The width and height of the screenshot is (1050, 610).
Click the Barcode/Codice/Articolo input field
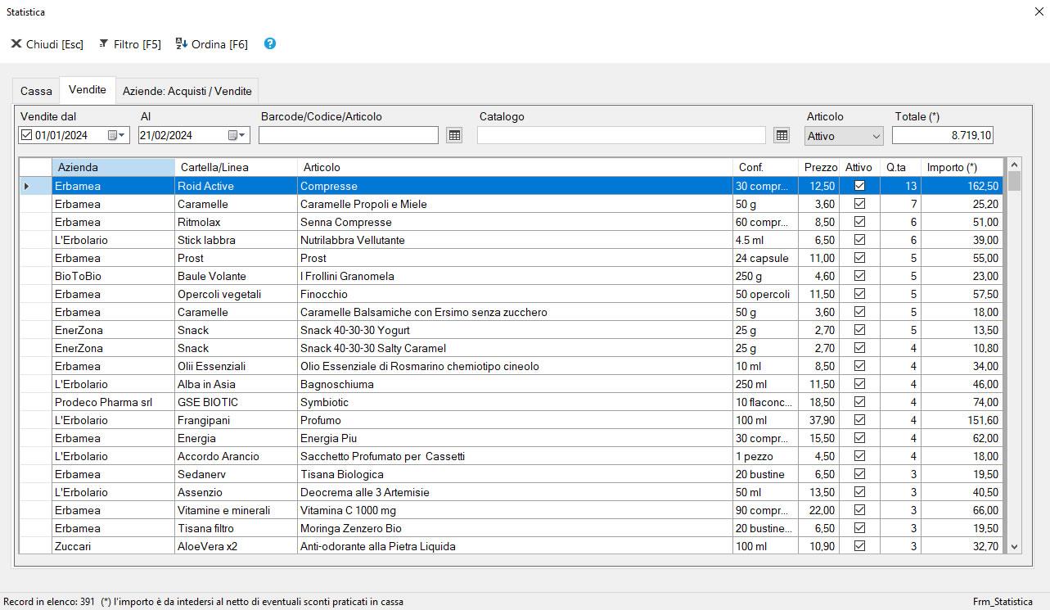pos(349,135)
